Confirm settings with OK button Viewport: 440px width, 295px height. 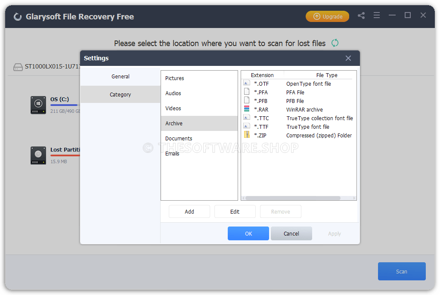(248, 233)
